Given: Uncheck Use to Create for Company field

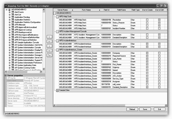Looking at the screenshot, I should tap(147, 53).
